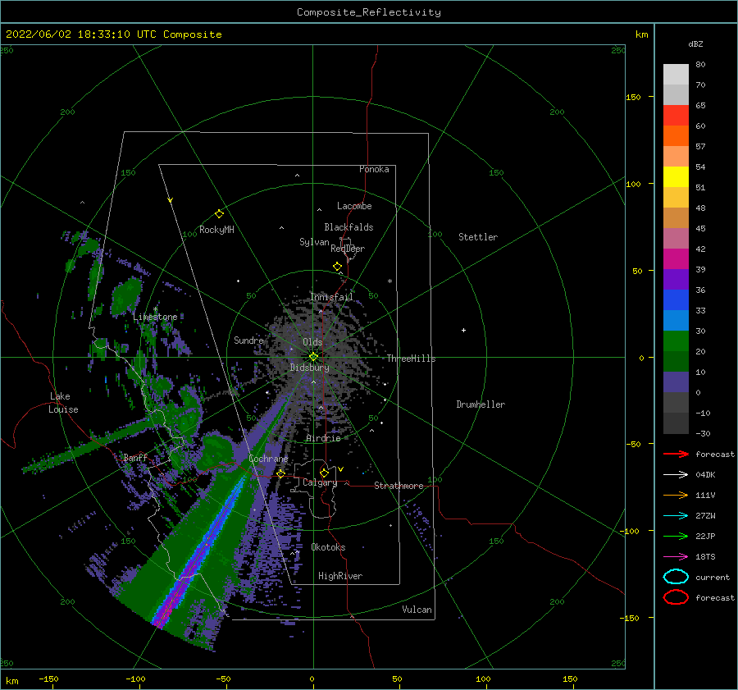Viewport: 738px width, 690px height.
Task: Click the cyan 27ZW arrow icon
Action: click(x=676, y=516)
